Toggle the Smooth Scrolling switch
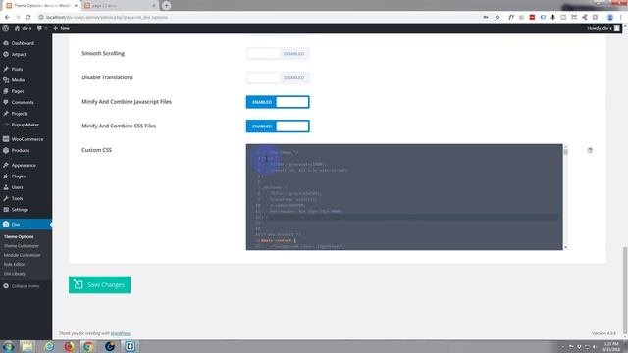This screenshot has width=628, height=353. (278, 54)
